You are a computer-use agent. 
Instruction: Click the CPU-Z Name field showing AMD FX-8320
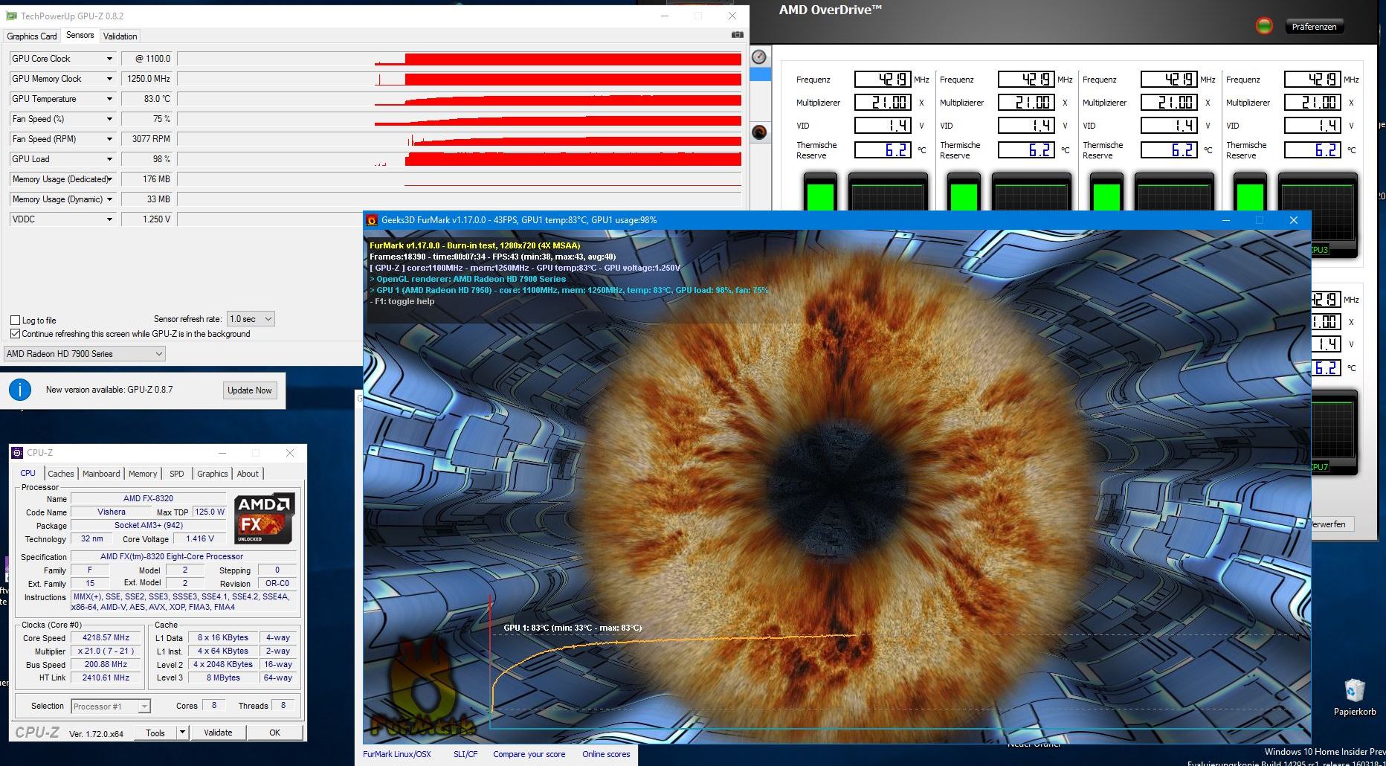coord(149,498)
